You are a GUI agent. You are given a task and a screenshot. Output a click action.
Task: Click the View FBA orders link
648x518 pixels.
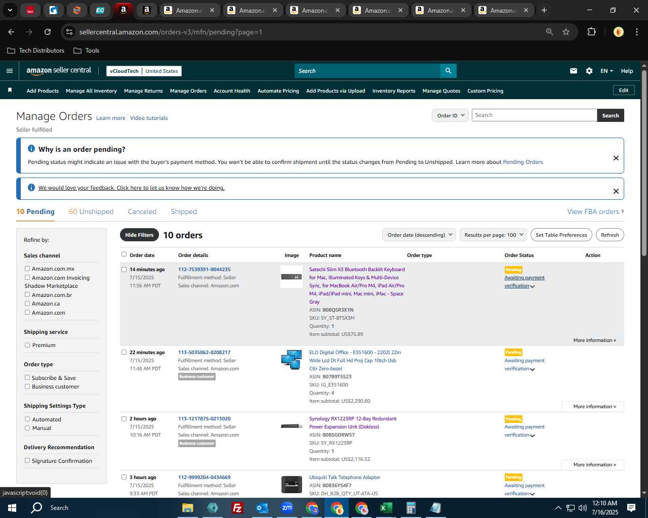pos(595,211)
